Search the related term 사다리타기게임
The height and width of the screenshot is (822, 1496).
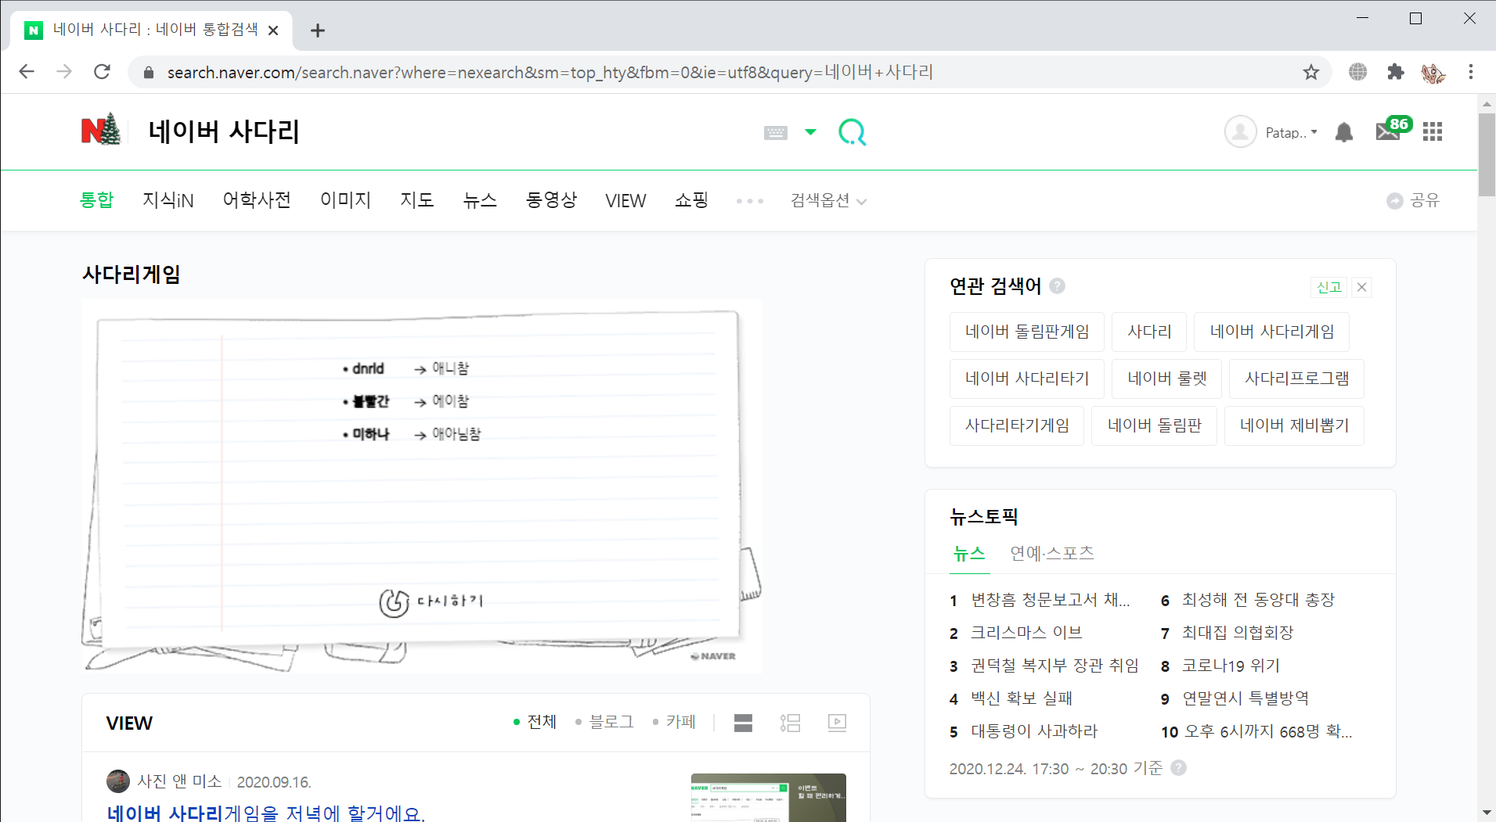pos(1017,425)
